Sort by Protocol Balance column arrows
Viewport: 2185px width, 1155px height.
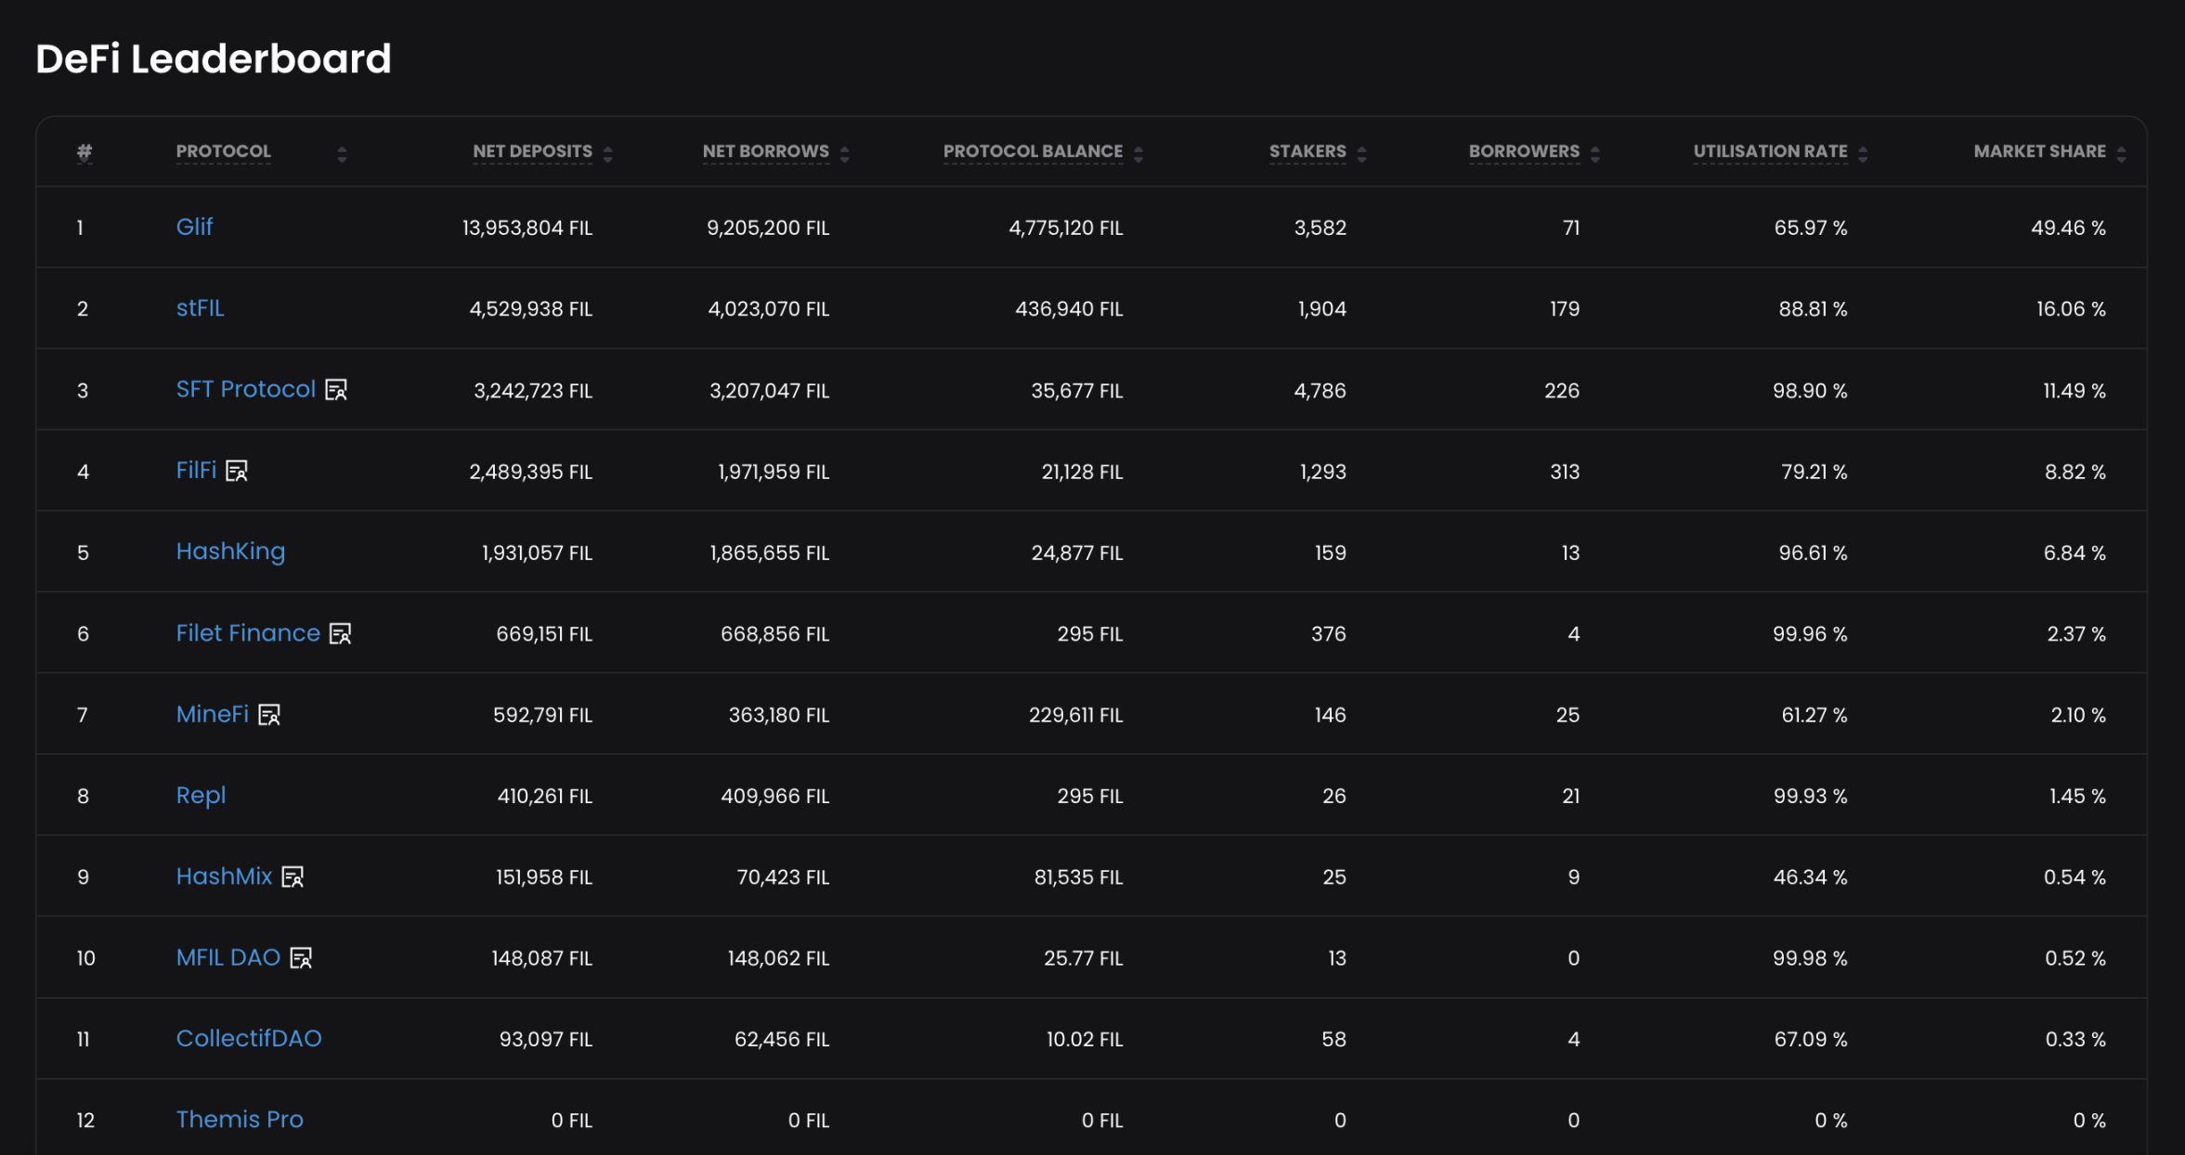[1138, 154]
